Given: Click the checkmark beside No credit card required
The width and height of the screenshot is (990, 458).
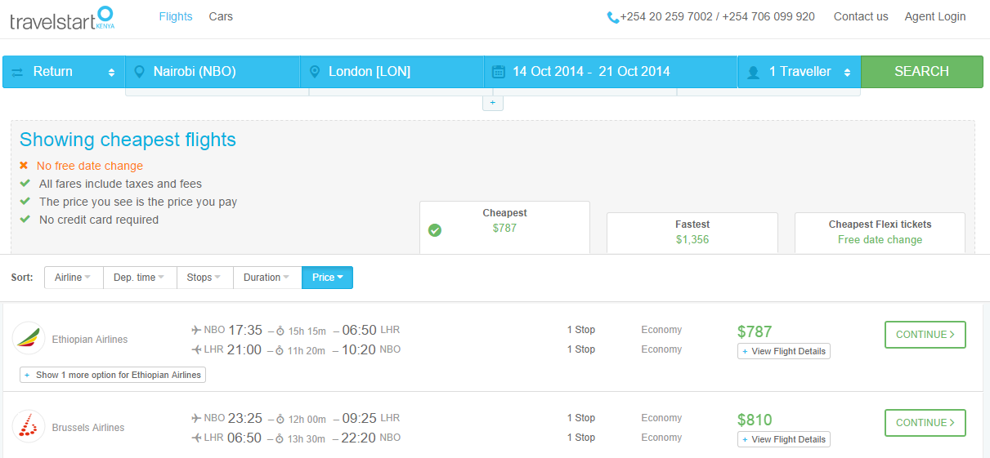Looking at the screenshot, I should coord(25,220).
